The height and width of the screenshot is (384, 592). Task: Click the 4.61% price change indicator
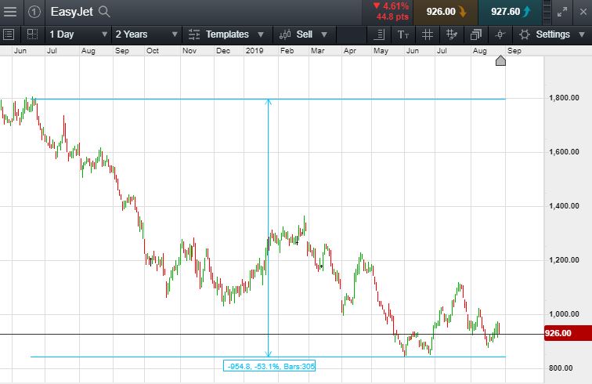coord(392,6)
